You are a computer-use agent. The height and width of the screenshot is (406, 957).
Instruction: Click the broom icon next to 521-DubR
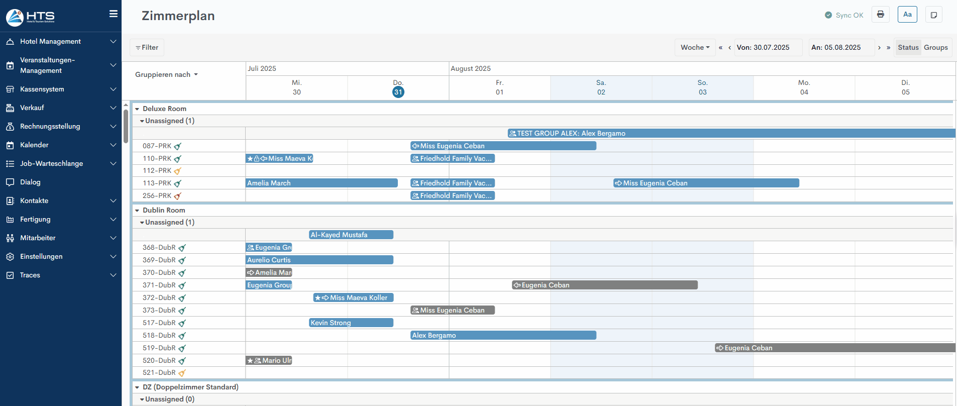pyautogui.click(x=182, y=373)
